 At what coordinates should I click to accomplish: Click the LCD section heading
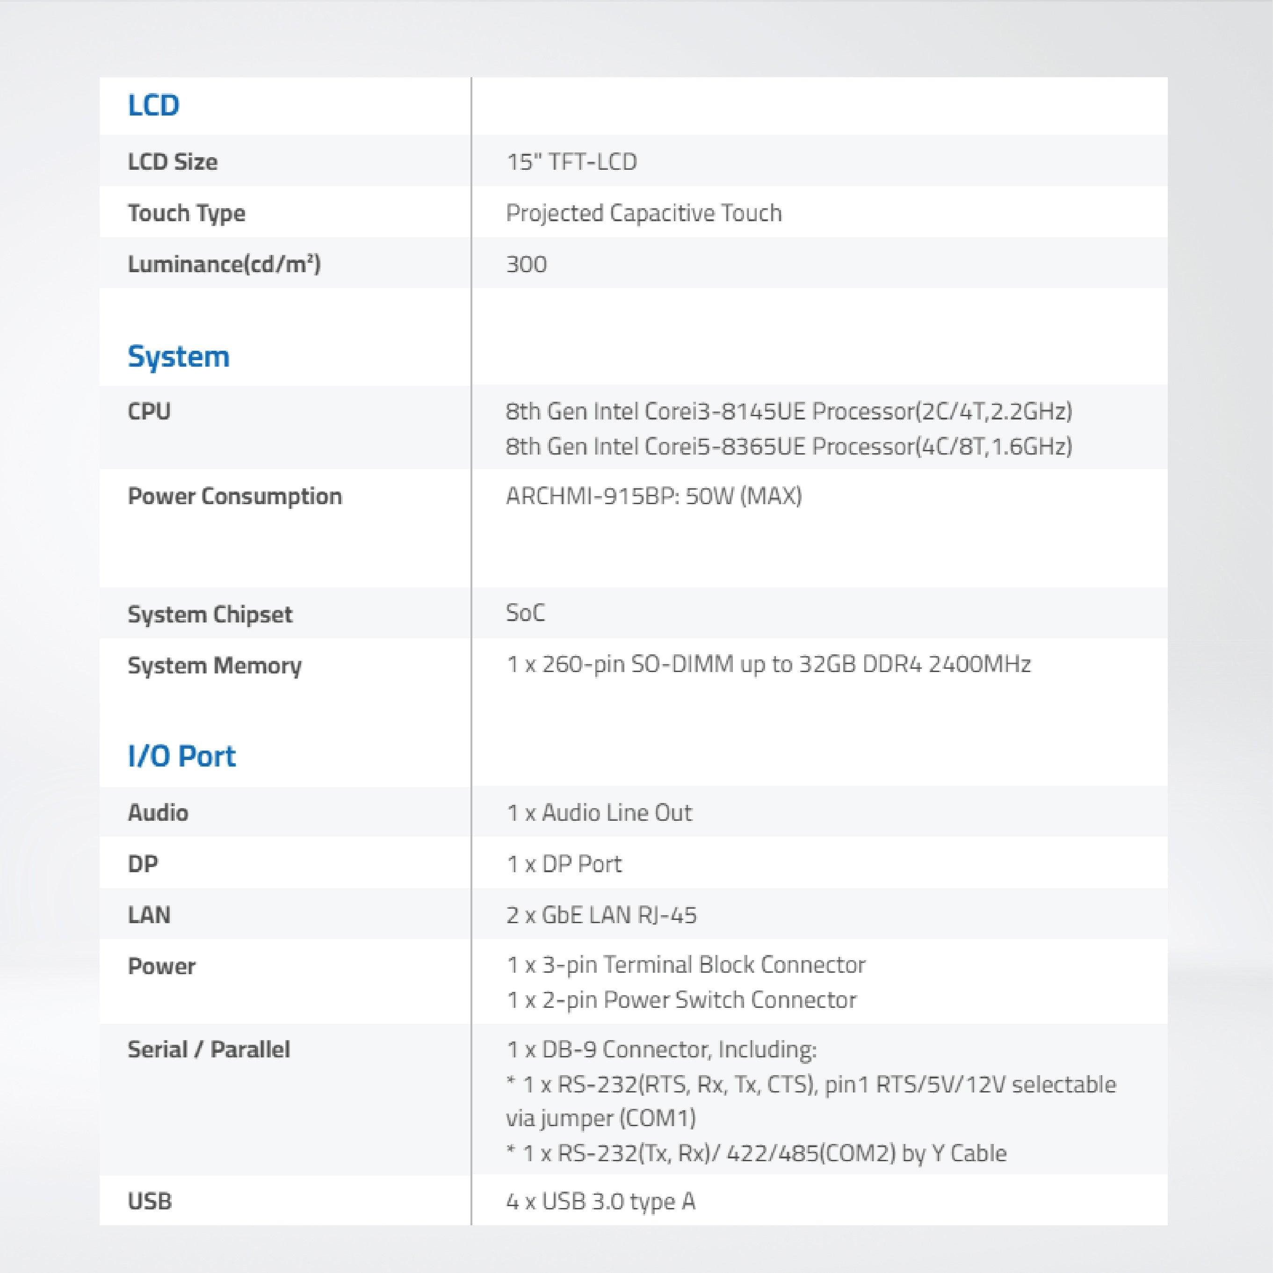click(153, 105)
